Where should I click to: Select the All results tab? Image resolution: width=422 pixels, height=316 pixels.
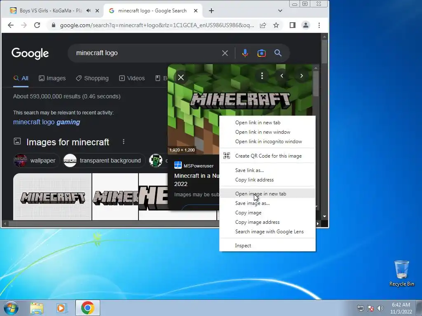coord(21,78)
